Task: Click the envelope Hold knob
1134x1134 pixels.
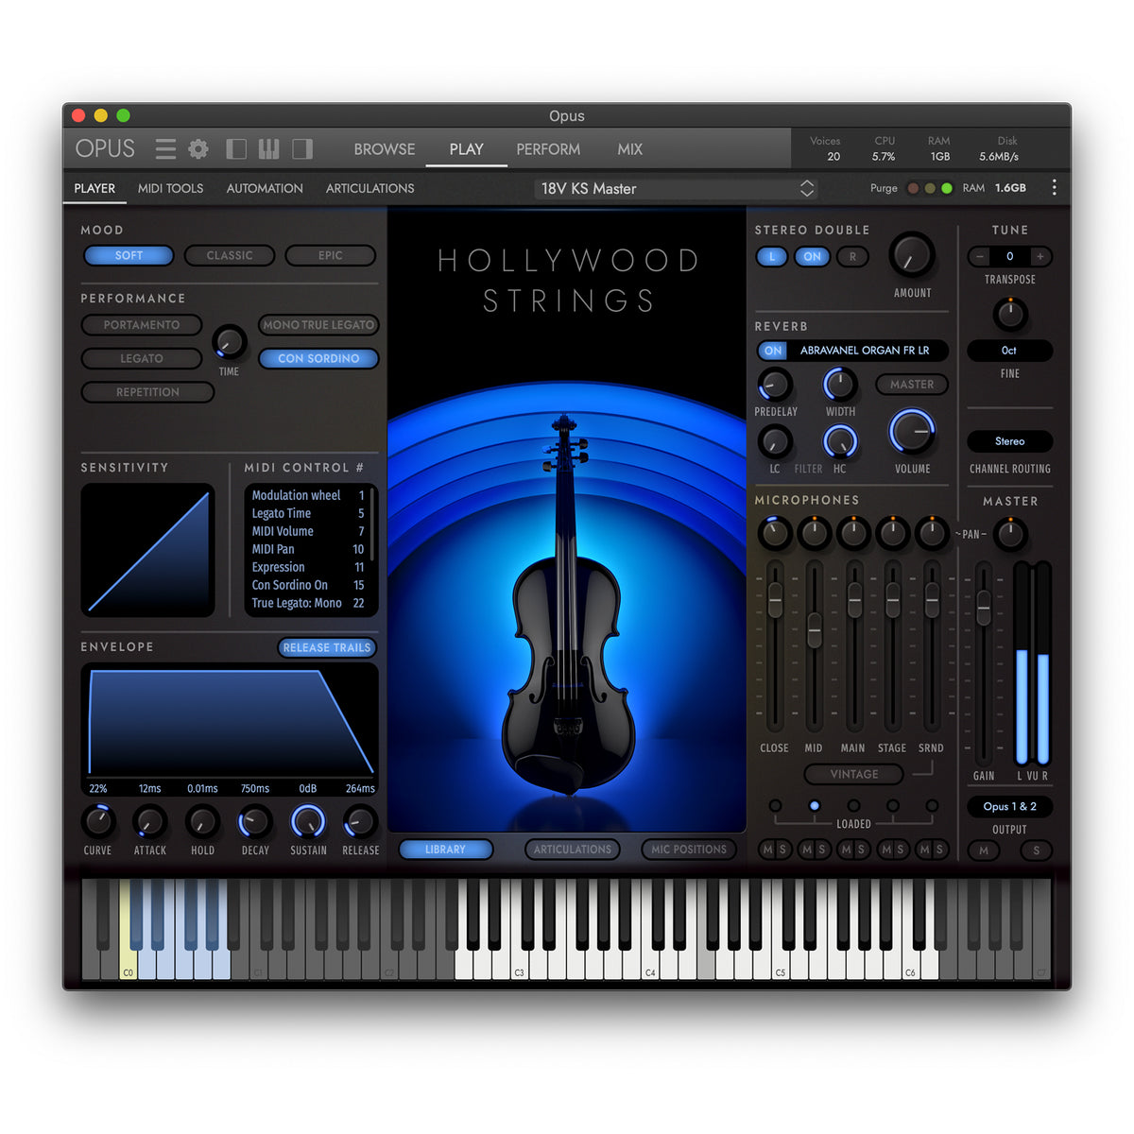Action: coord(202,822)
